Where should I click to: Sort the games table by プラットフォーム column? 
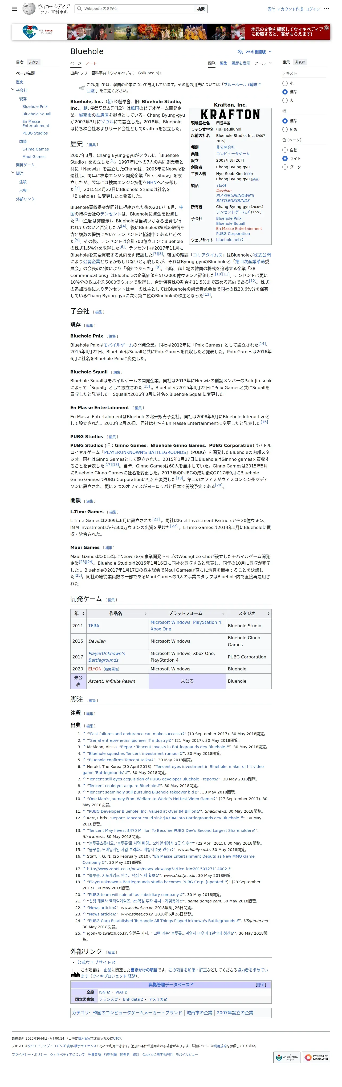(x=223, y=613)
